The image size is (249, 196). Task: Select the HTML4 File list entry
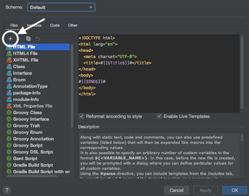tap(25, 54)
